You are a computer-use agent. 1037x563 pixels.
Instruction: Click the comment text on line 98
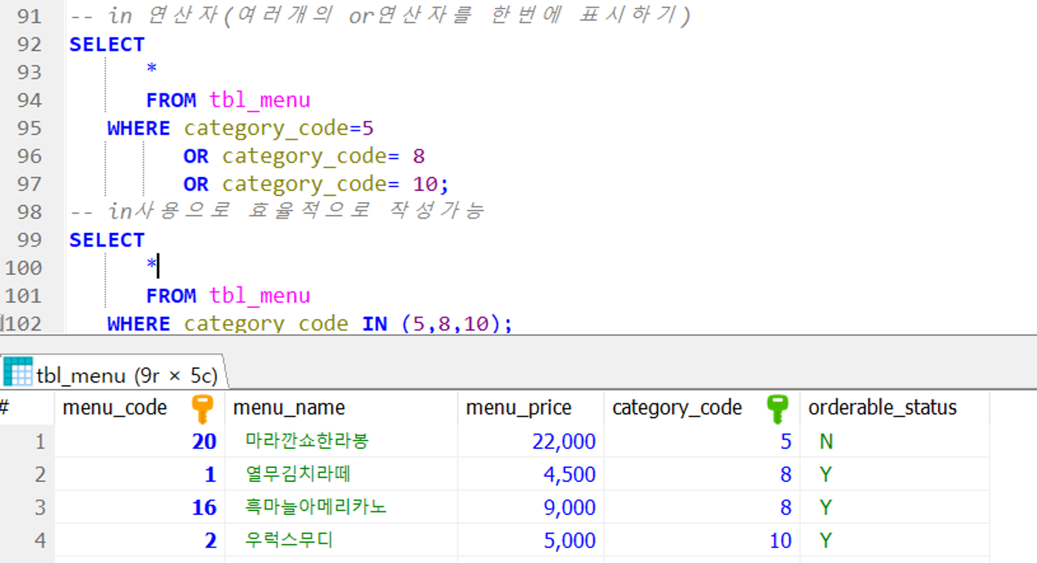pos(277,211)
